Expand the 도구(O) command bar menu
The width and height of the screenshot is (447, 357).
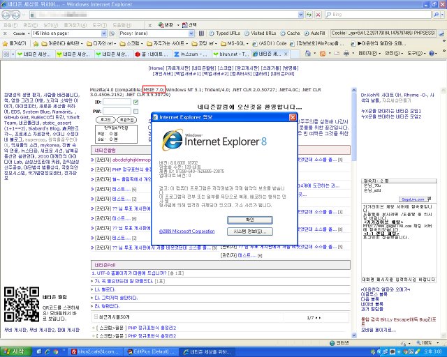[416, 53]
